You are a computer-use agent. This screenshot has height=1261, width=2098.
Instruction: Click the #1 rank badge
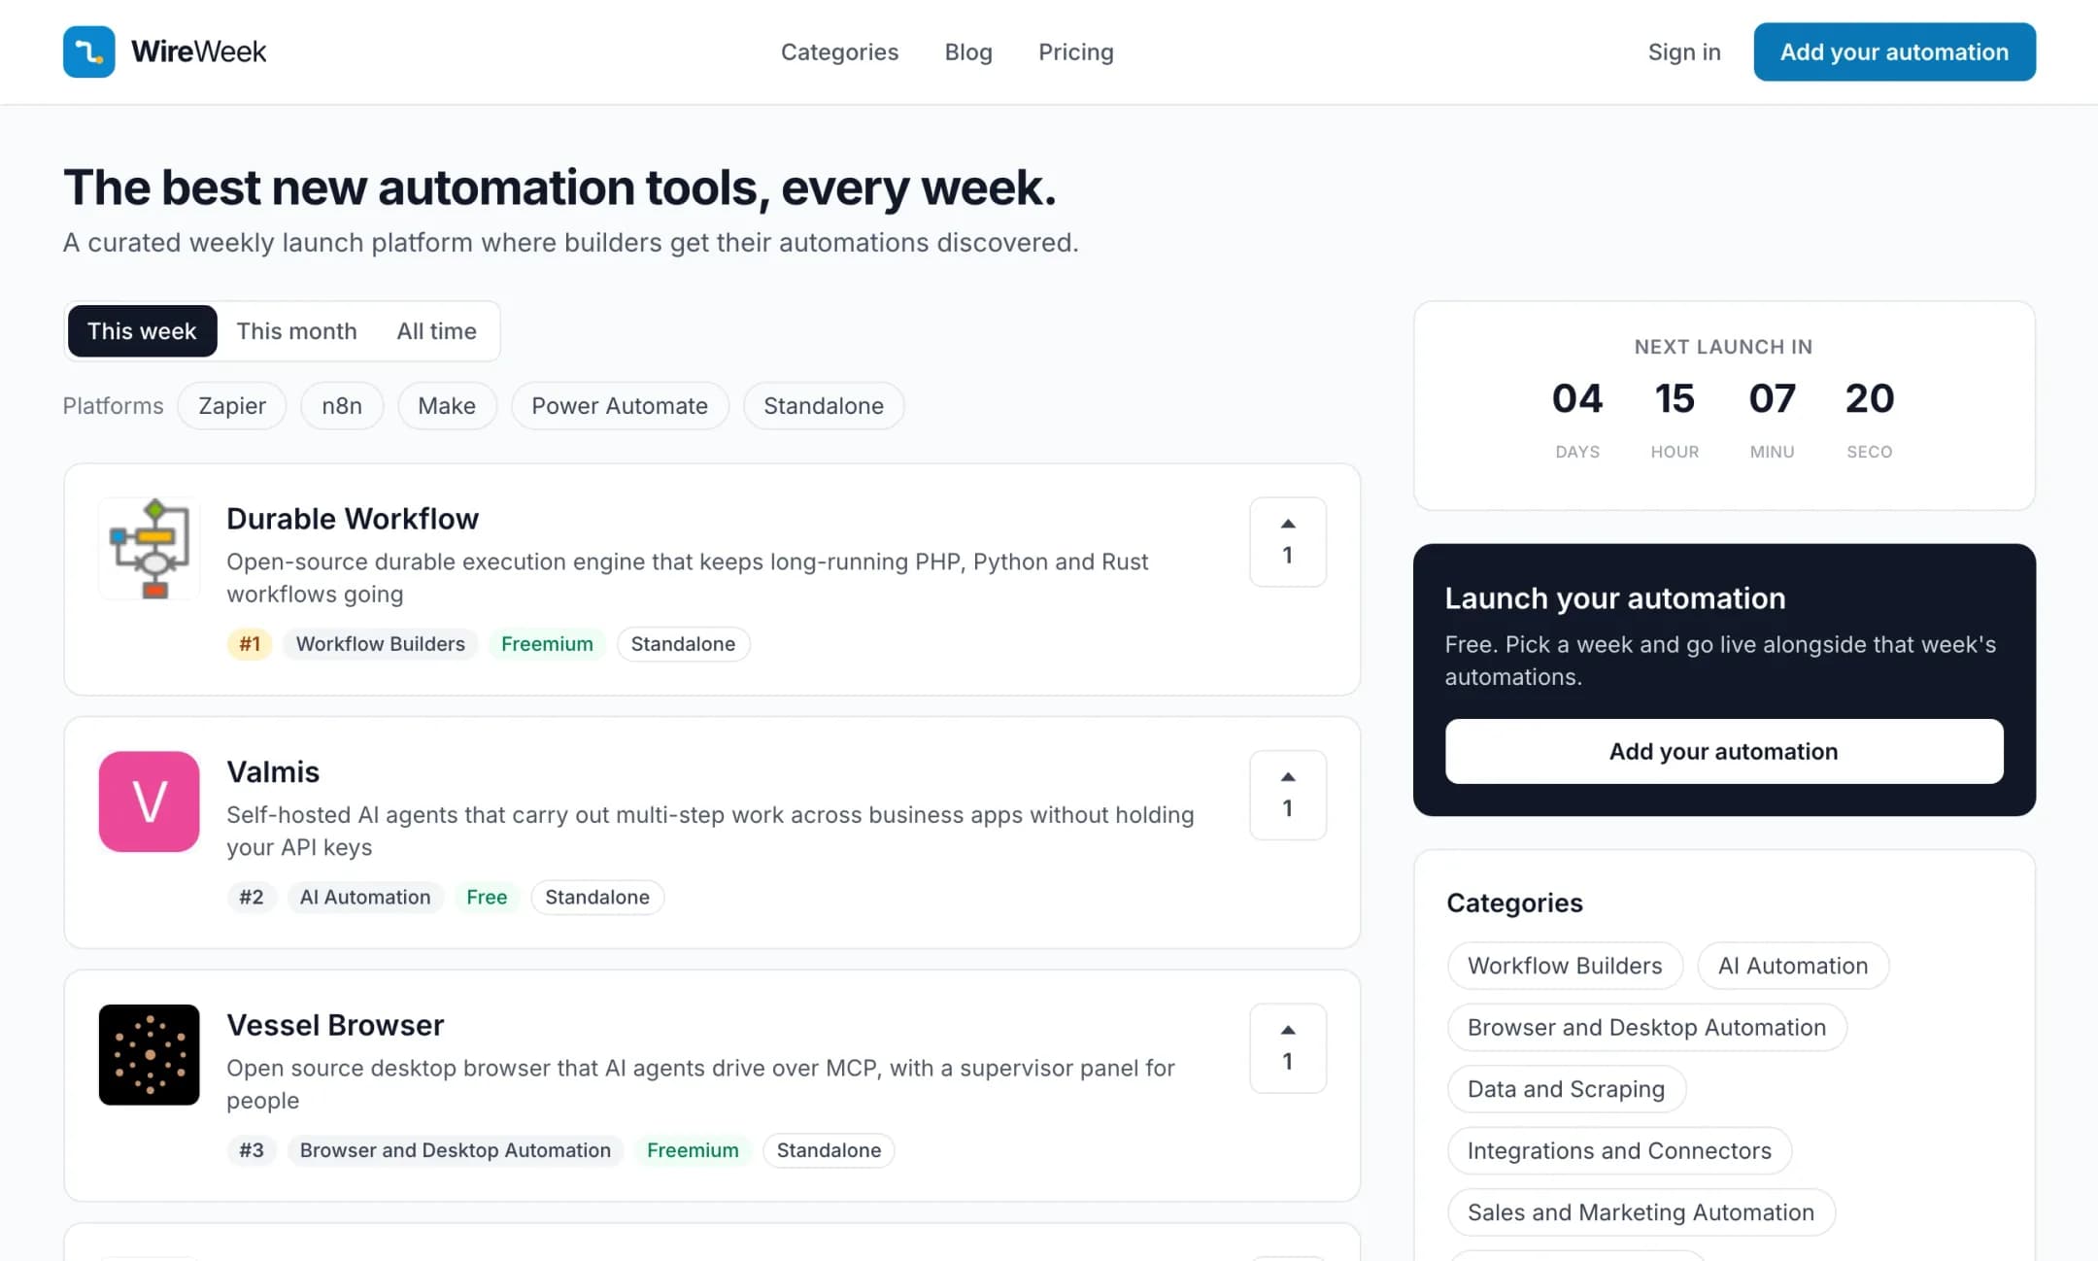[x=250, y=644]
